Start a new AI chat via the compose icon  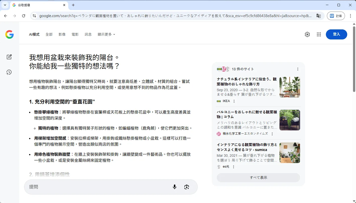click(9, 57)
